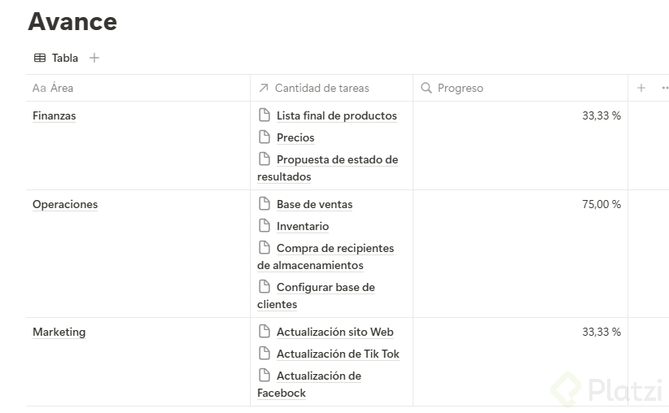Screen dimensions: 669x413
Task: Click the page icon for Actualización sito Web
Action: pyautogui.click(x=264, y=332)
